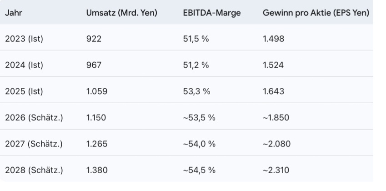Select the 2025 (Ist) row label

point(24,91)
